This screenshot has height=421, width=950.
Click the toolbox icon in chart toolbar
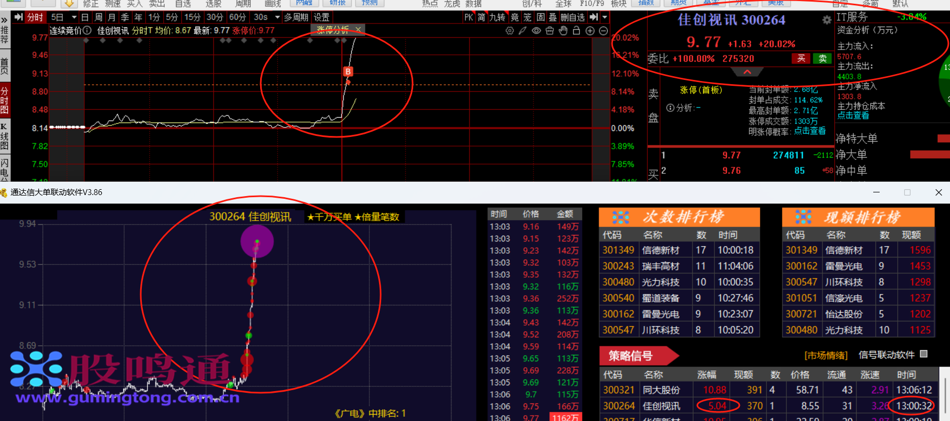pos(550,31)
